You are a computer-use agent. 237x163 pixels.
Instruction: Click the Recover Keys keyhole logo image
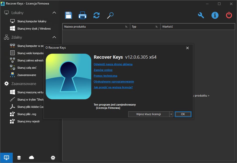(x=68, y=76)
